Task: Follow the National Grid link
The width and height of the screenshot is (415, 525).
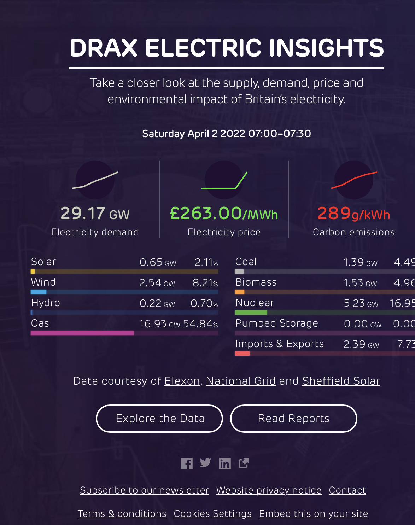Action: [x=241, y=381]
